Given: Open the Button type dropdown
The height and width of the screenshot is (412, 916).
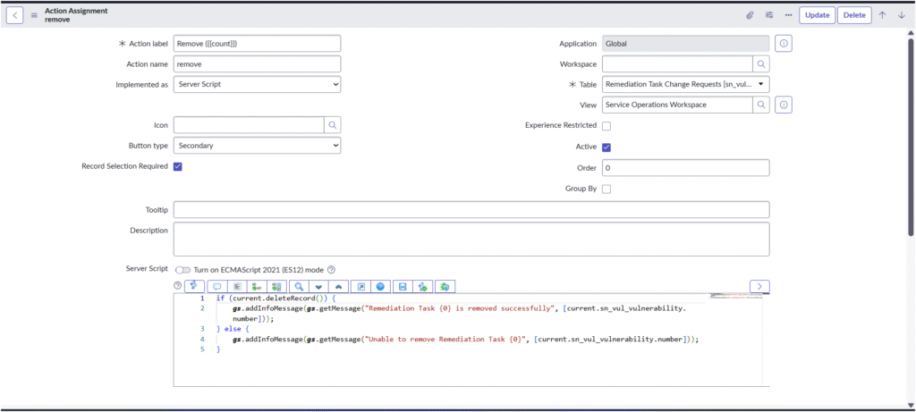Looking at the screenshot, I should (x=257, y=145).
